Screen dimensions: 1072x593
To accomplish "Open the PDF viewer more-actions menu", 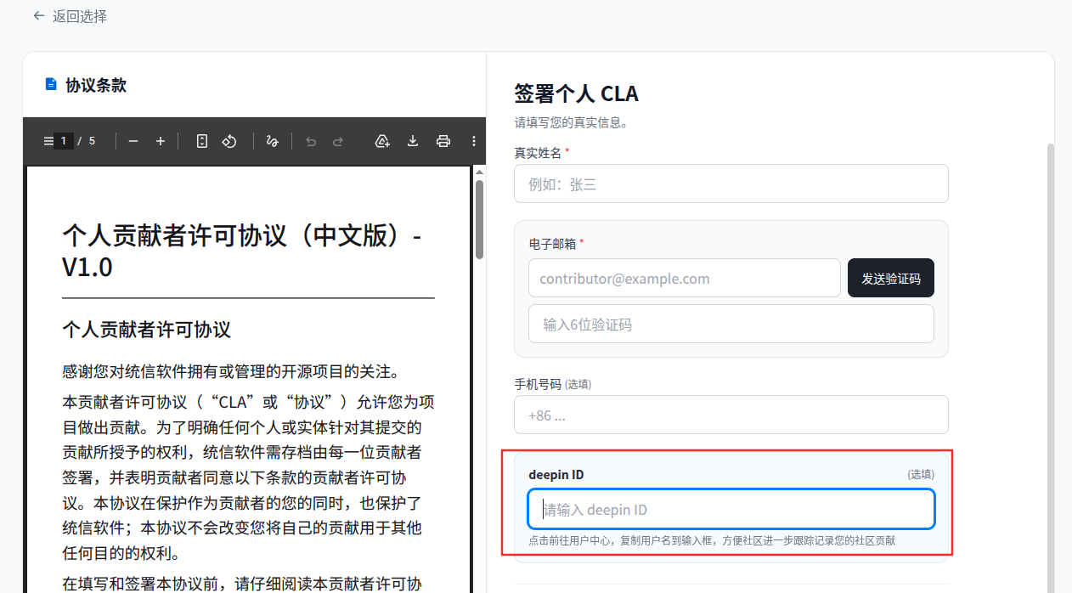I will coord(474,141).
